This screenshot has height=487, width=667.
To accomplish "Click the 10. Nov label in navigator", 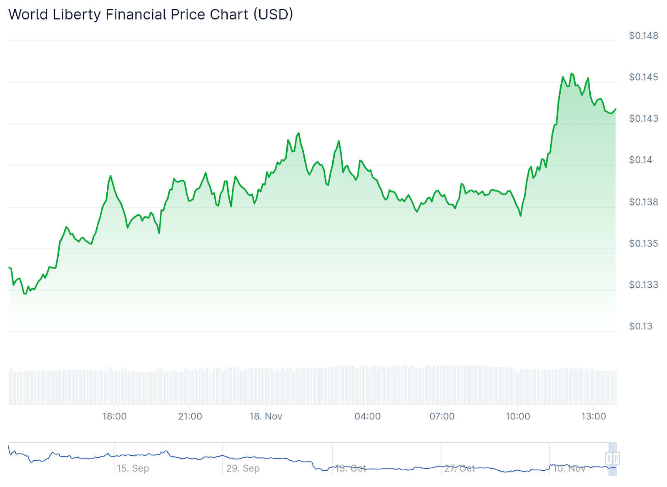I will [569, 468].
